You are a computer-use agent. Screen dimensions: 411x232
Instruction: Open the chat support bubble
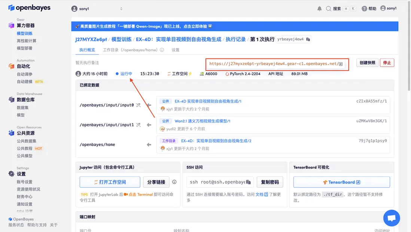click(392, 218)
